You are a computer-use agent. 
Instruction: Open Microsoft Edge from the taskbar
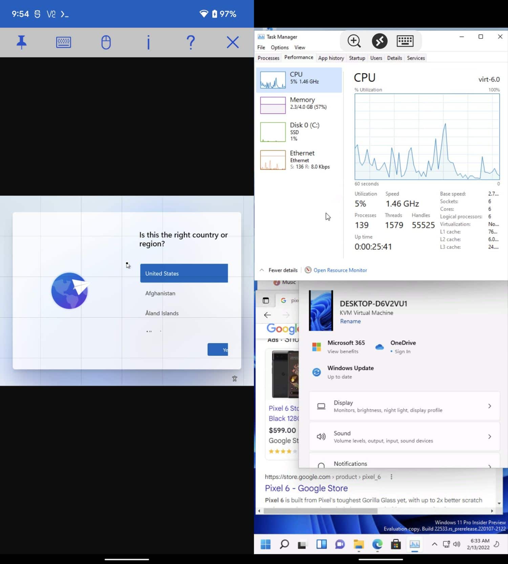377,544
